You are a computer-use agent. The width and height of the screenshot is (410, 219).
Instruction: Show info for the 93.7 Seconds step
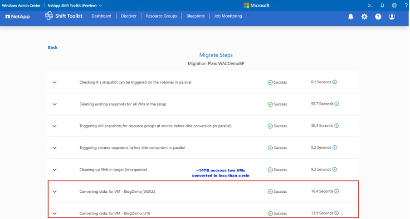[337, 104]
